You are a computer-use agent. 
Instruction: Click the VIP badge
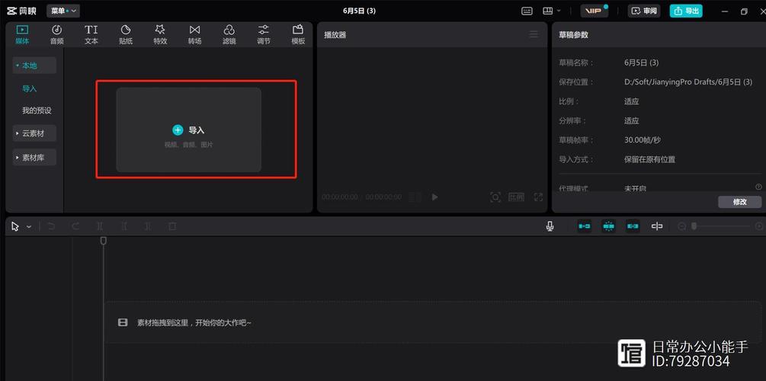[x=594, y=11]
